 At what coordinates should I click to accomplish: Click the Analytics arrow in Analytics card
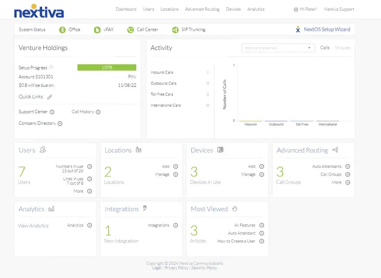90,225
